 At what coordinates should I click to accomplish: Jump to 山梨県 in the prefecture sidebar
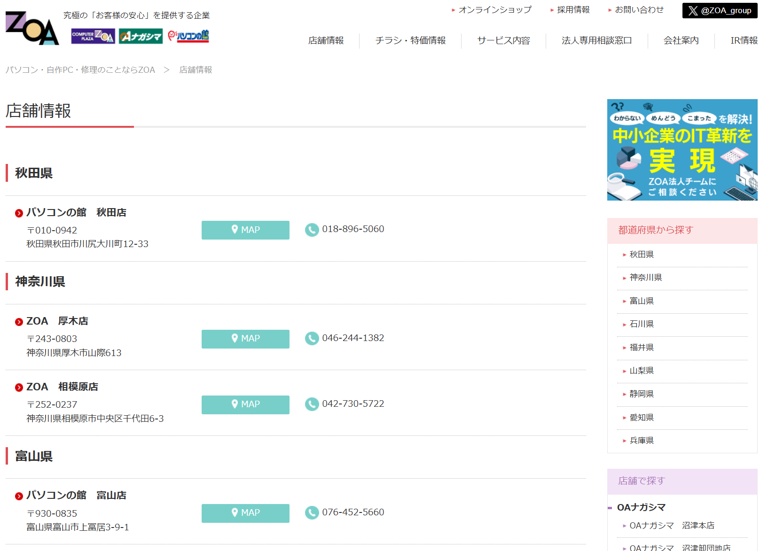[642, 371]
